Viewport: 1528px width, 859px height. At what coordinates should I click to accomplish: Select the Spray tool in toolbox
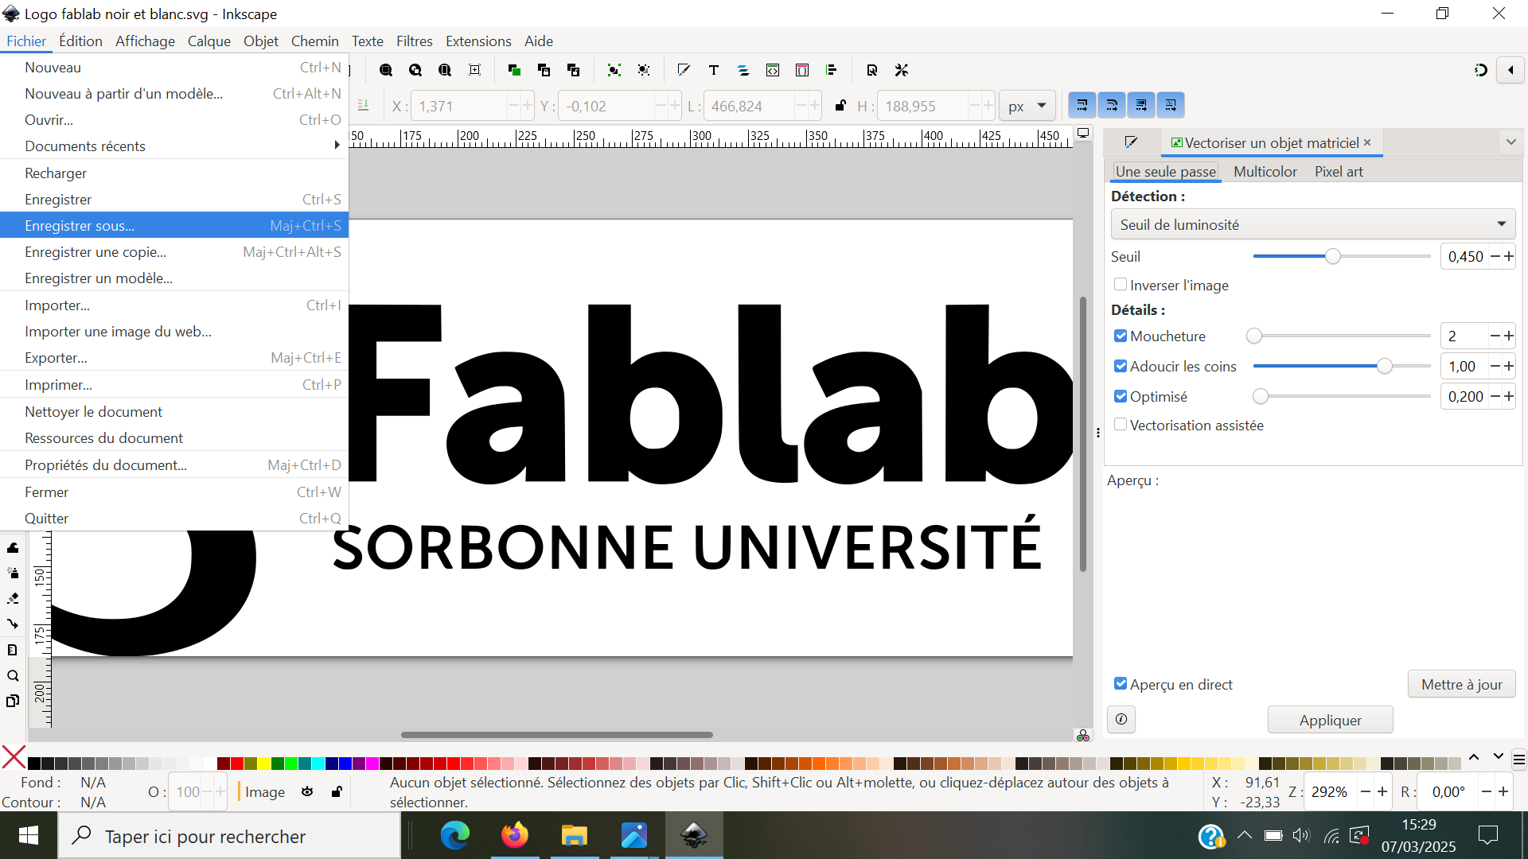click(x=13, y=573)
